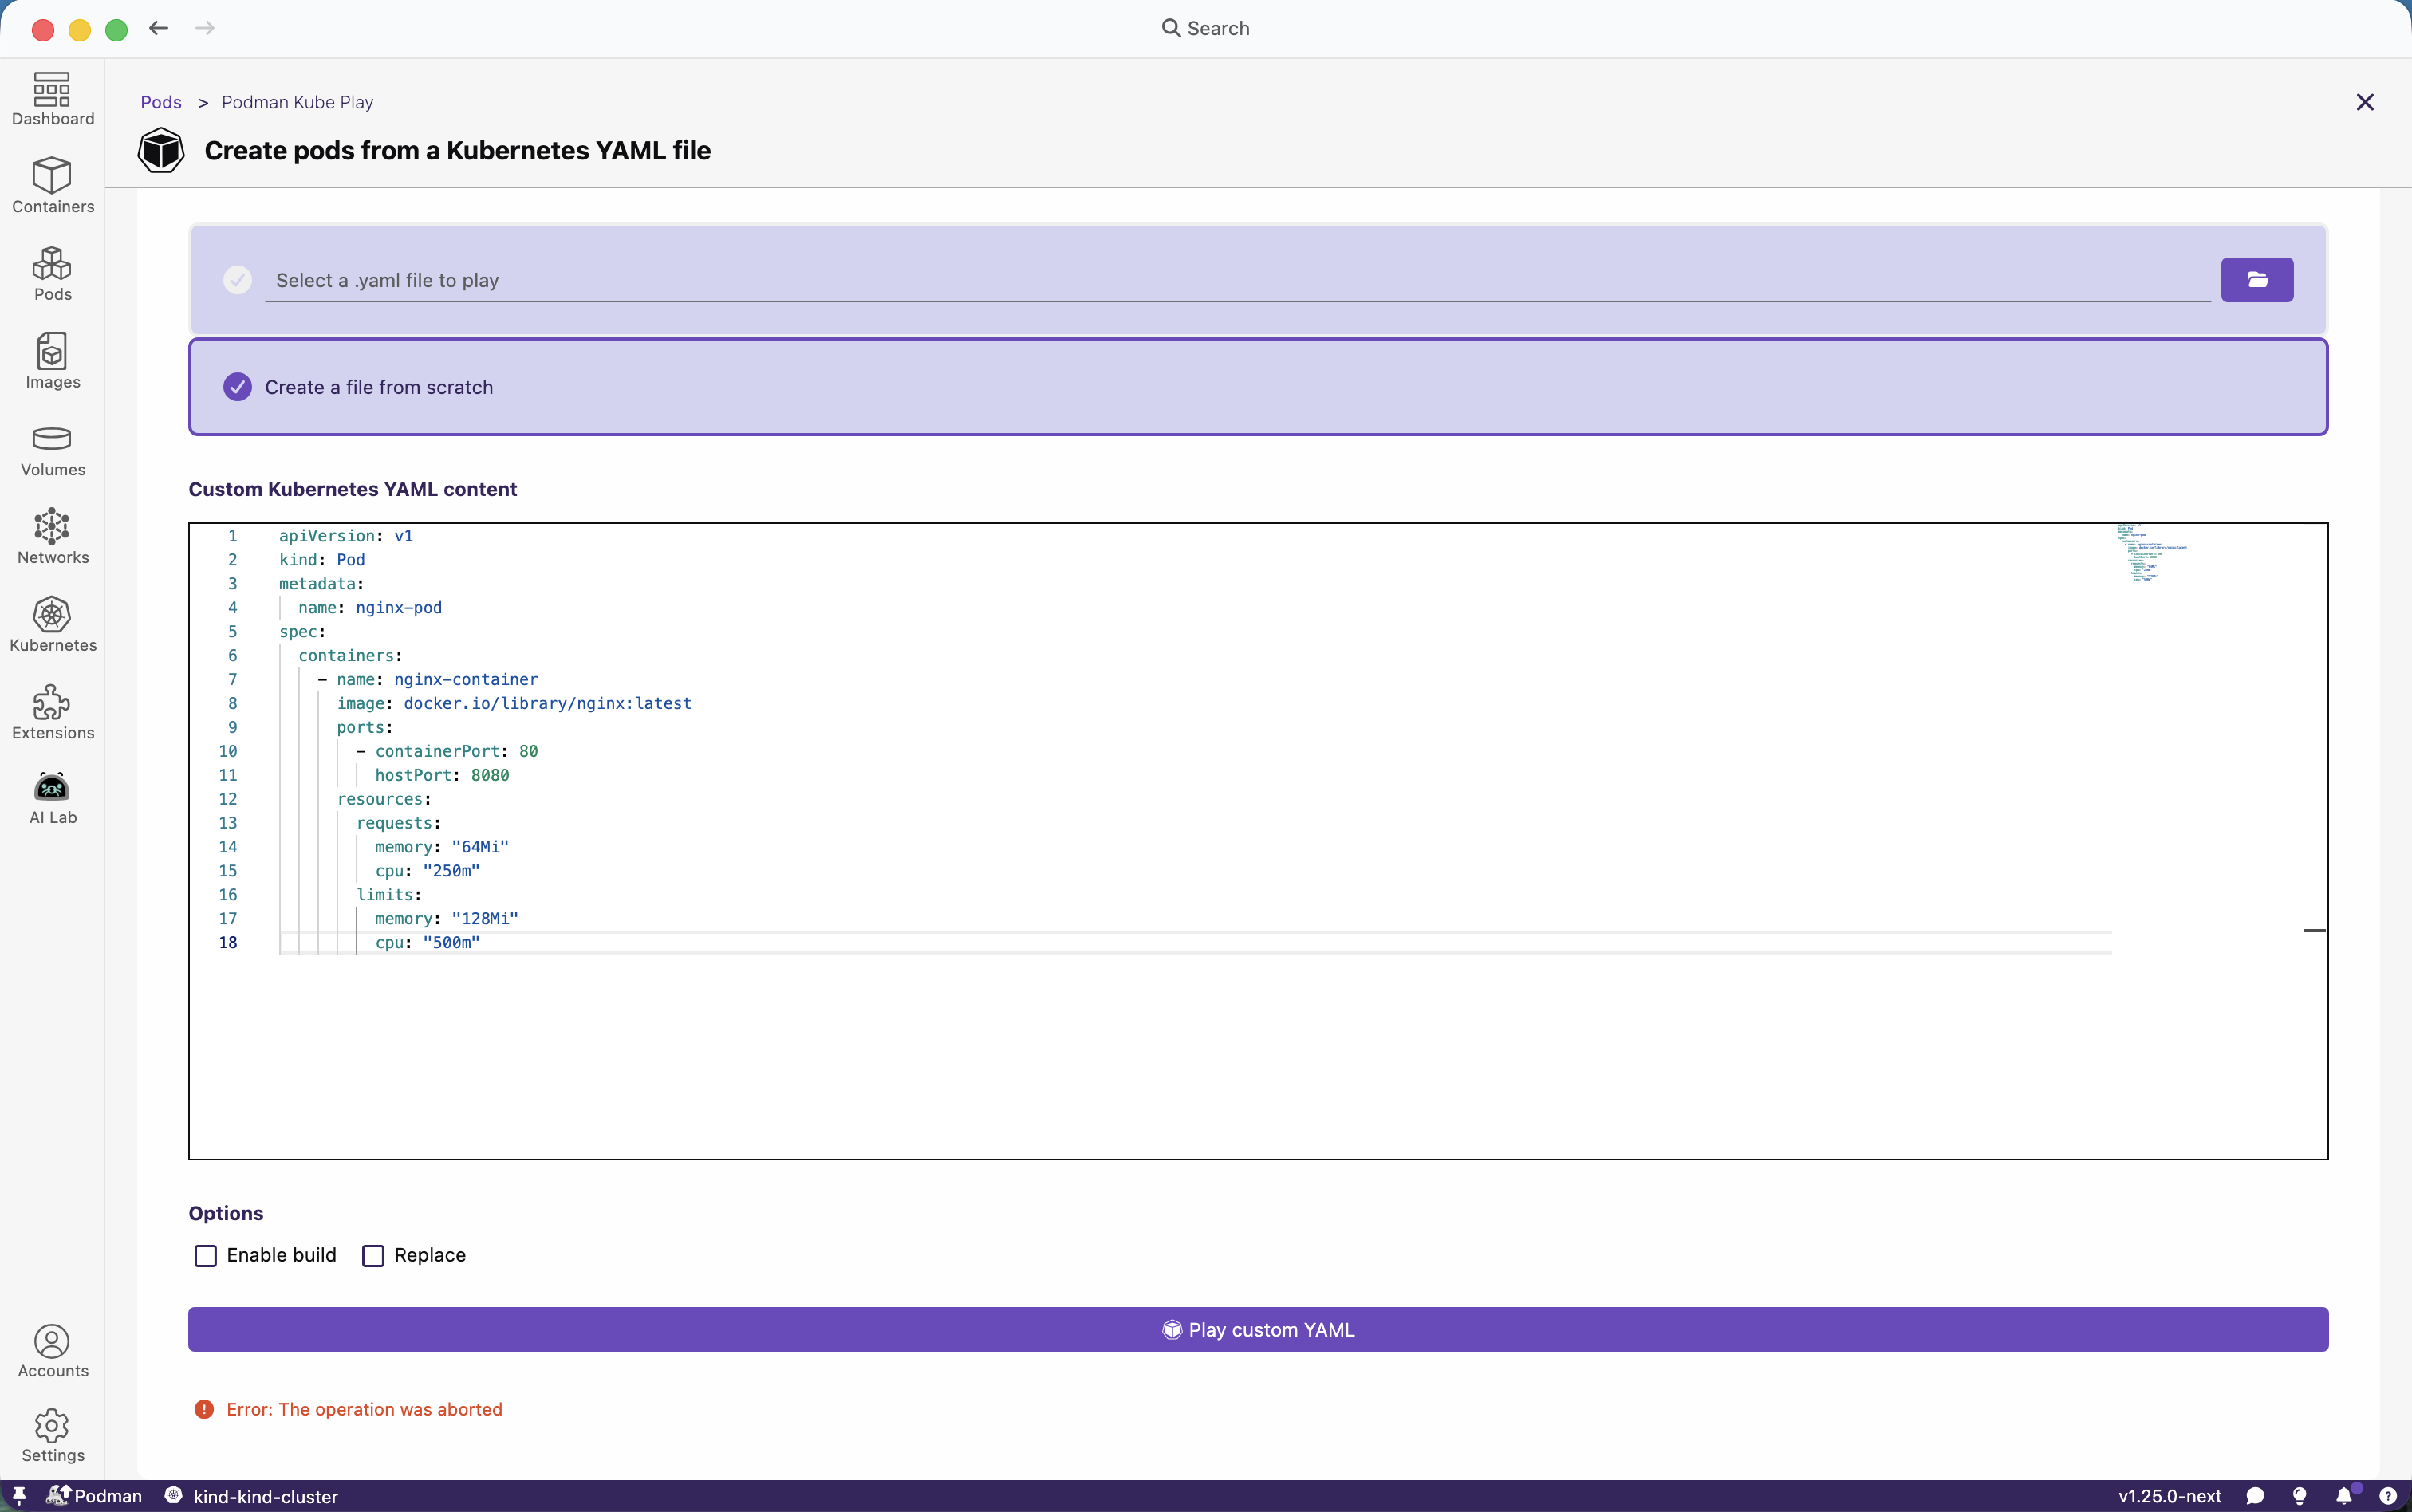Select the Create a file from scratch option
This screenshot has width=2412, height=1512.
[237, 387]
